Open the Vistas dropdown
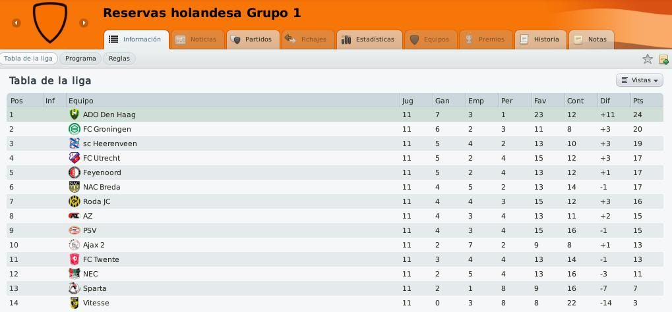This screenshot has width=672, height=312. pyautogui.click(x=640, y=80)
